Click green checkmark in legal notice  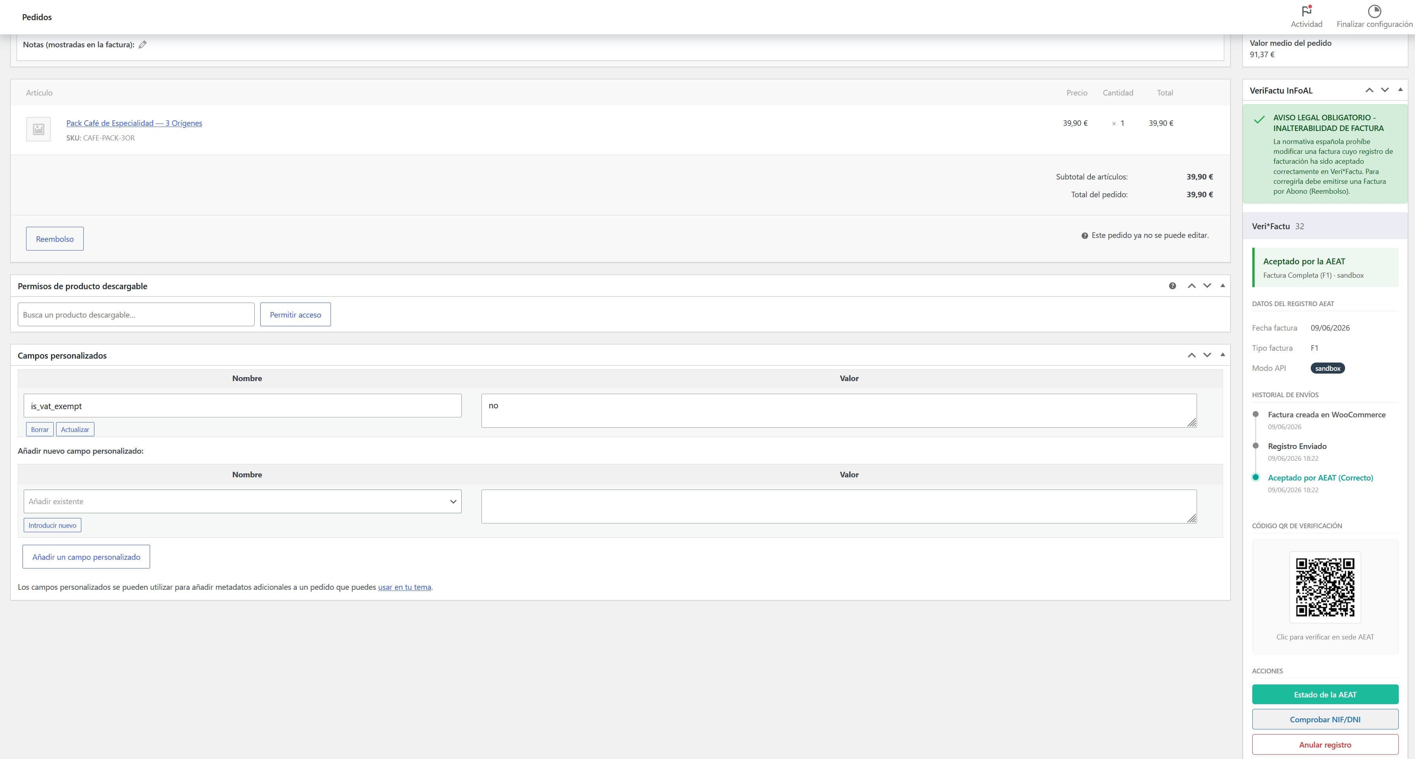[x=1259, y=120]
